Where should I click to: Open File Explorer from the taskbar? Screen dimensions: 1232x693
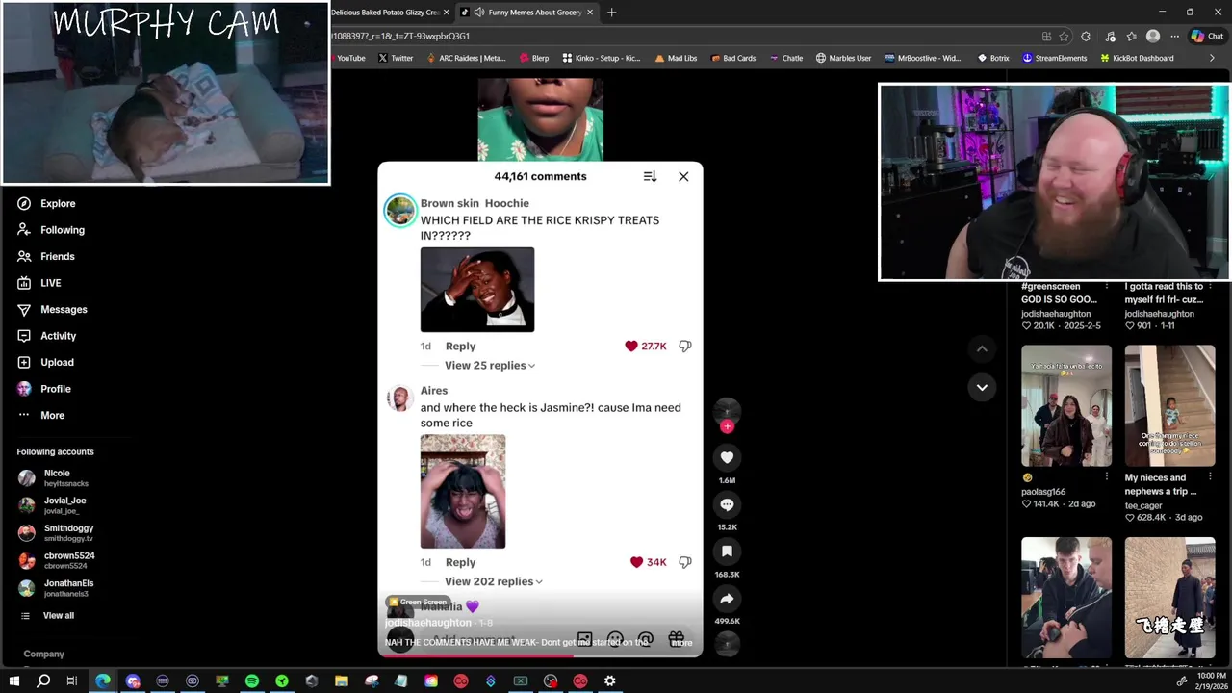342,681
